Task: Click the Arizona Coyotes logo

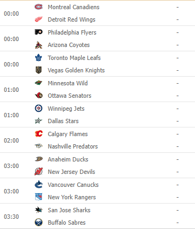Action: click(38, 45)
